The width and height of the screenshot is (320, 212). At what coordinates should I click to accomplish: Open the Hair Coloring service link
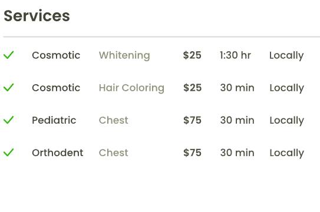click(131, 88)
